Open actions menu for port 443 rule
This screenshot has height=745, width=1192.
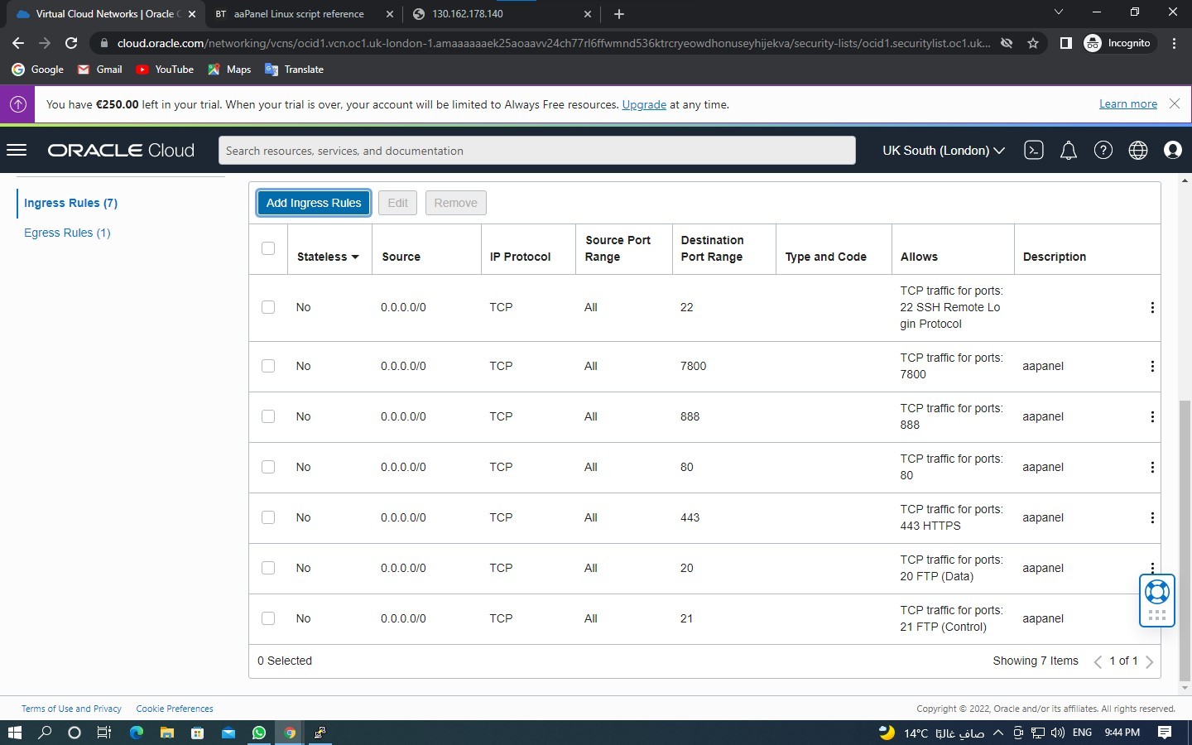pyautogui.click(x=1151, y=517)
